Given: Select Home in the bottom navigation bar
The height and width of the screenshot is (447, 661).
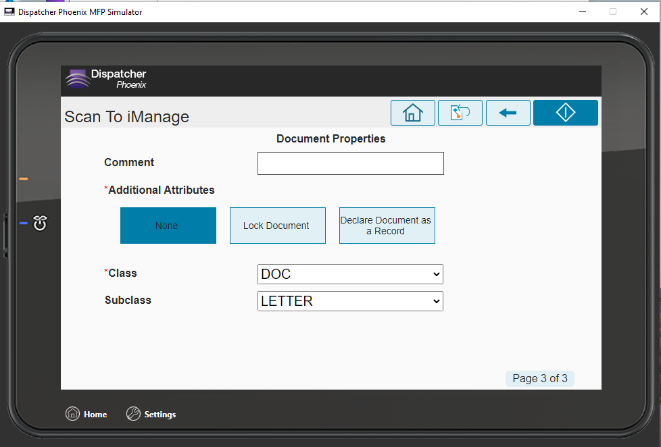Looking at the screenshot, I should click(87, 414).
